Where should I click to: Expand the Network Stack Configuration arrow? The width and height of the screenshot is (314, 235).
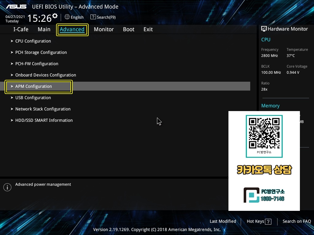pyautogui.click(x=12, y=109)
